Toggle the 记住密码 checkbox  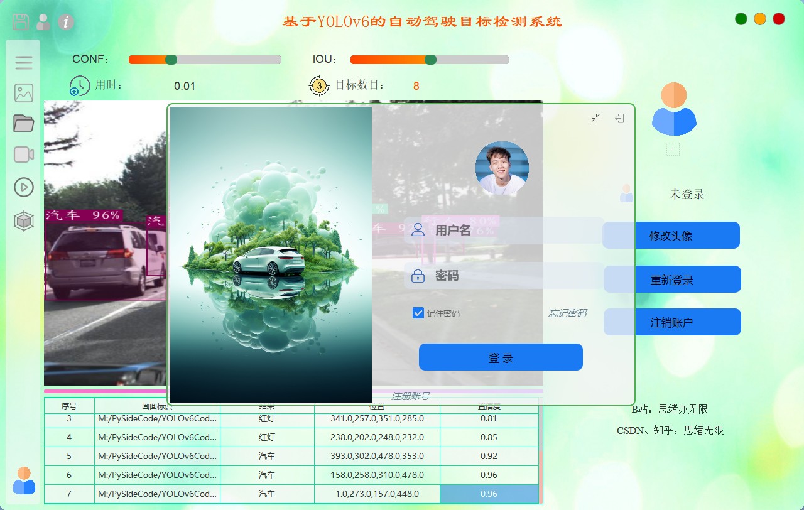(418, 313)
